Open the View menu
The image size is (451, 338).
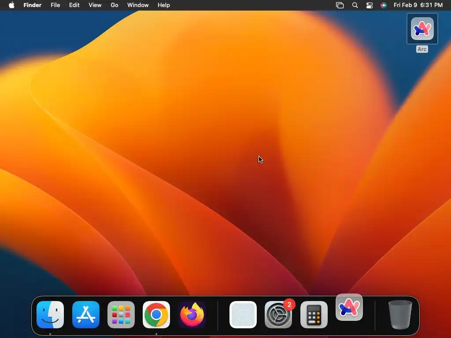[x=95, y=5]
